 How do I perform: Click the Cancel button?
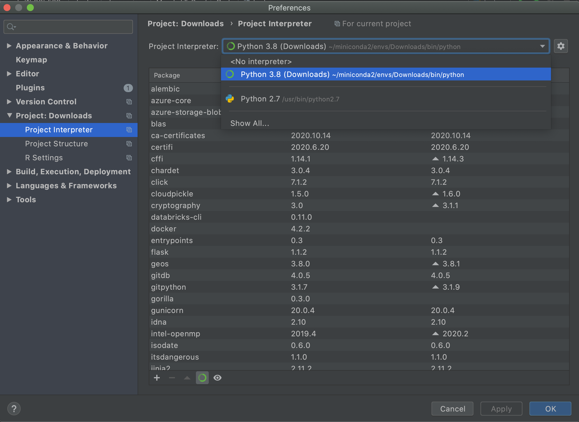click(x=452, y=409)
